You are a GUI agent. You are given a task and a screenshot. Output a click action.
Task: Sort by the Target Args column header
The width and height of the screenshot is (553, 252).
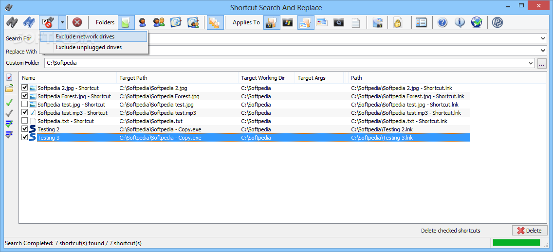319,78
